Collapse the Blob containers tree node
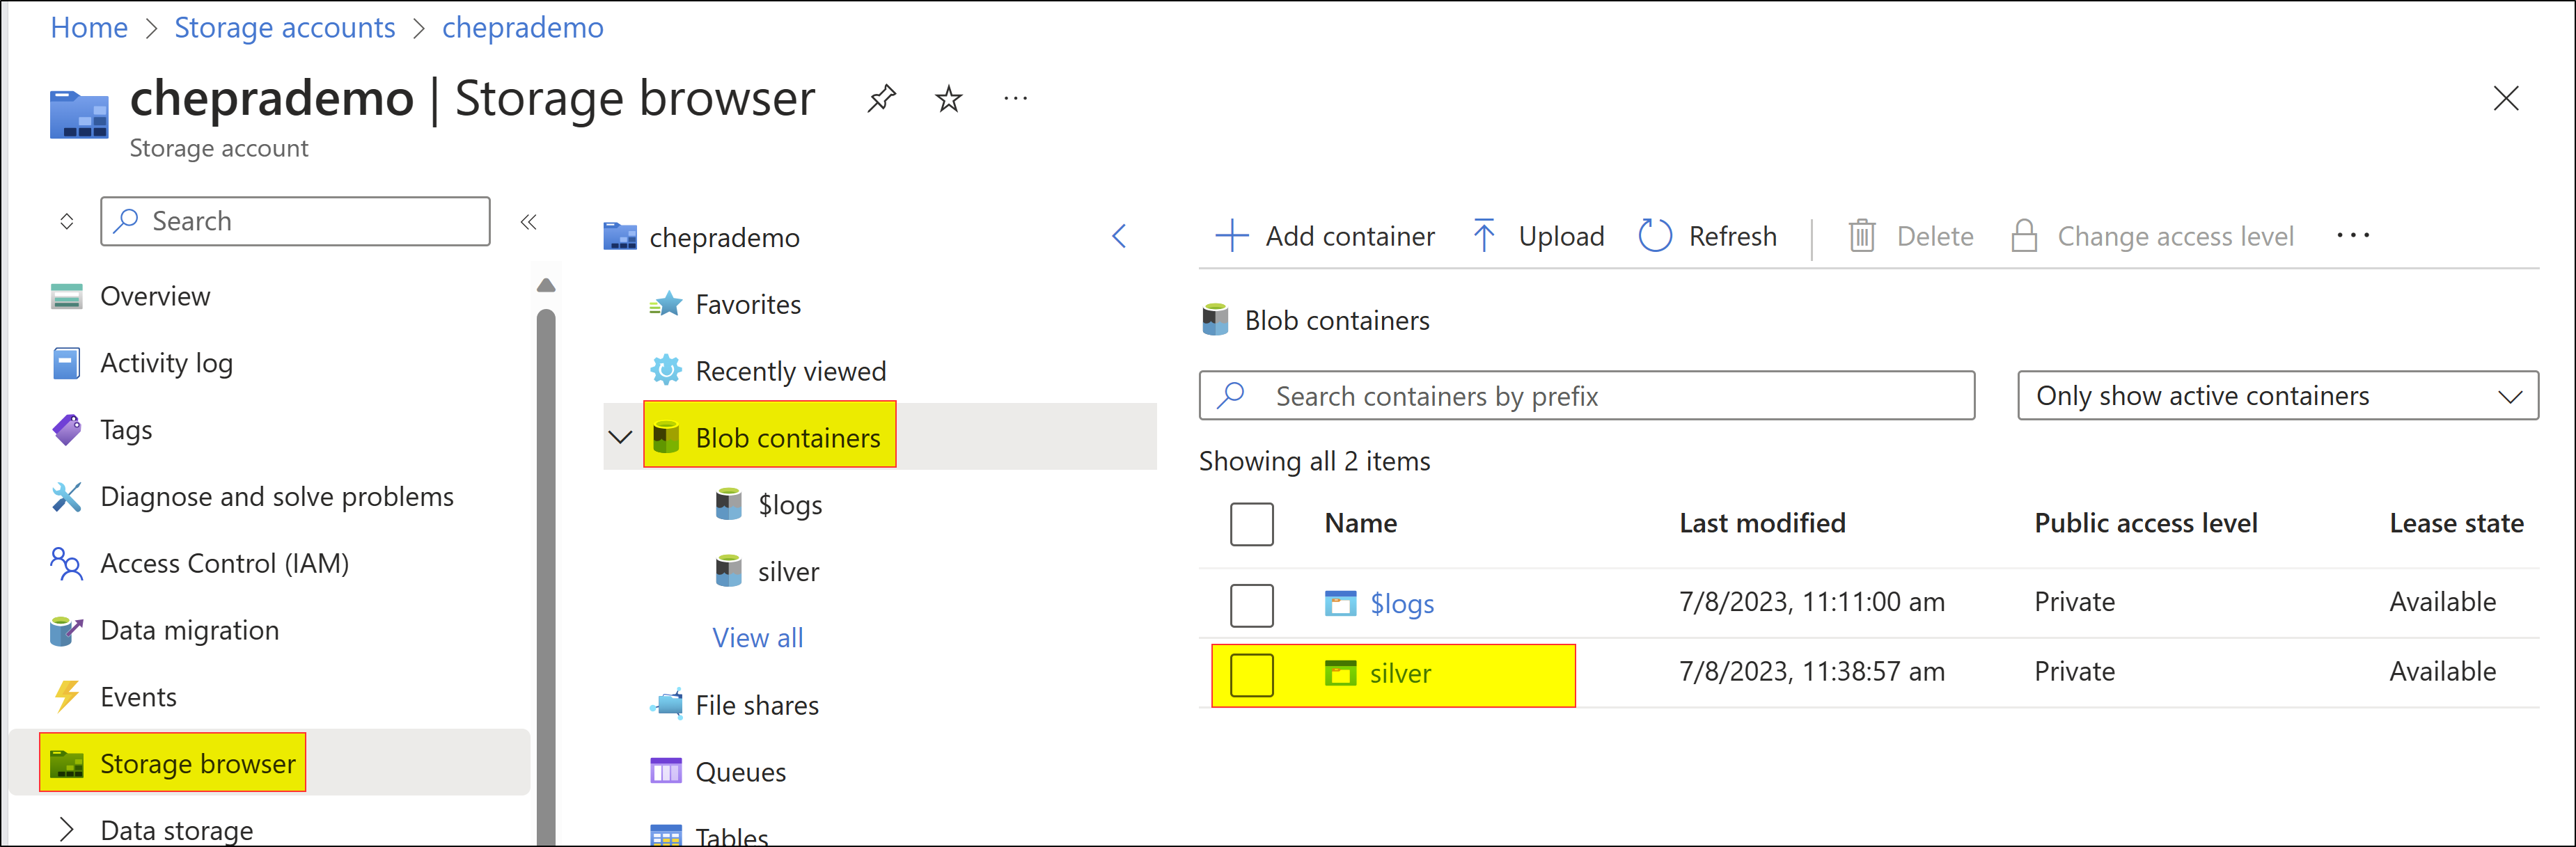The width and height of the screenshot is (2576, 847). coord(620,436)
